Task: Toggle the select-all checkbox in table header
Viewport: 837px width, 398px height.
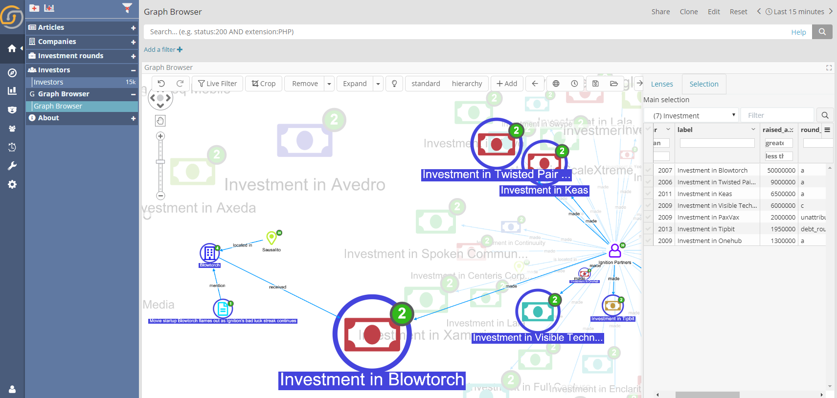Action: [x=649, y=130]
